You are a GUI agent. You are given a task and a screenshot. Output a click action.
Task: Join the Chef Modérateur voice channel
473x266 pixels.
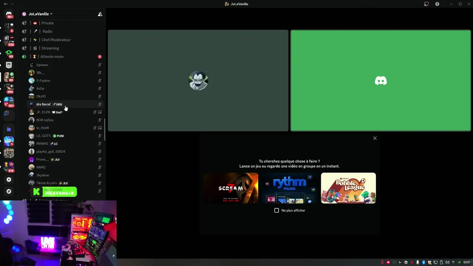click(62, 40)
